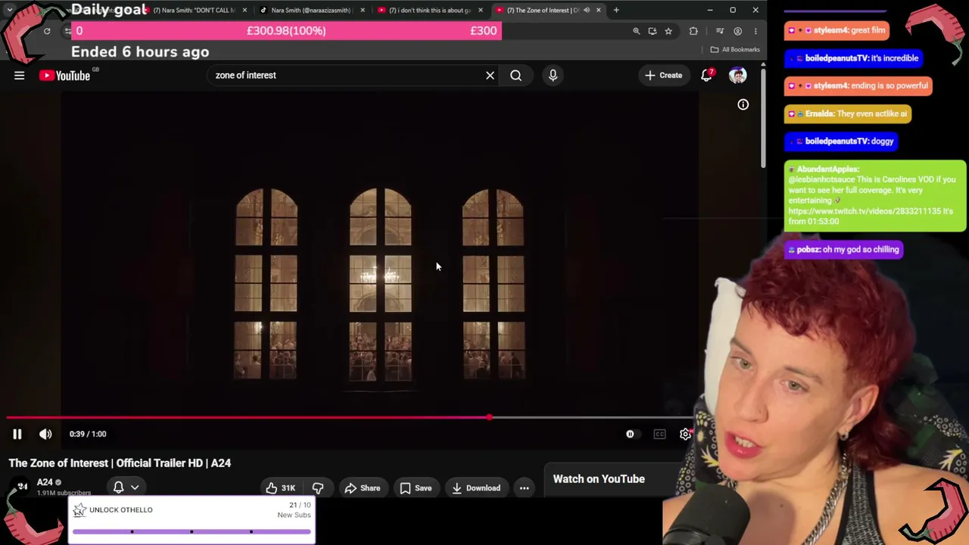Dislike the video with thumbs down
Image resolution: width=969 pixels, height=545 pixels.
[317, 488]
